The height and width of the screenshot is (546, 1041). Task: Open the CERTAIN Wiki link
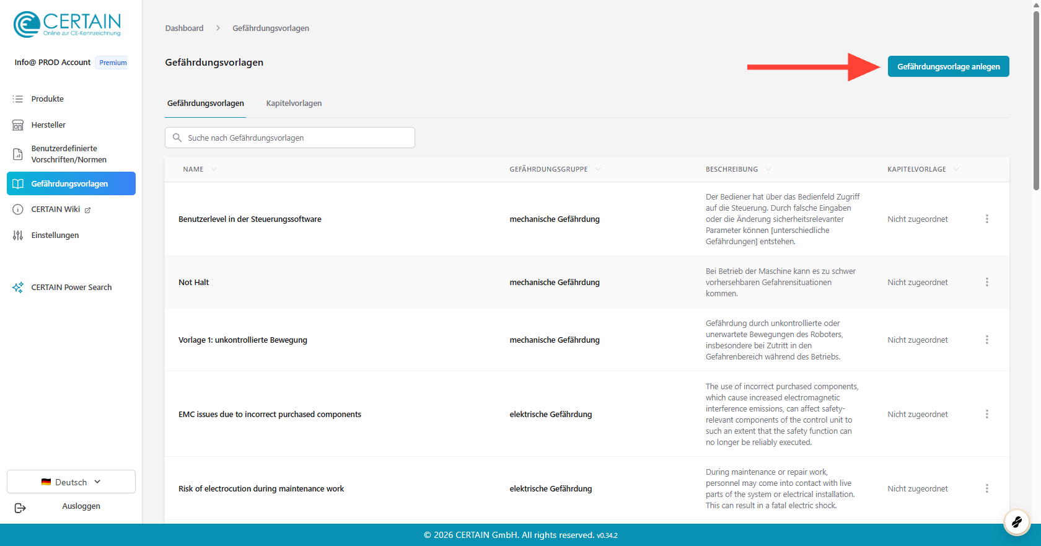[56, 209]
